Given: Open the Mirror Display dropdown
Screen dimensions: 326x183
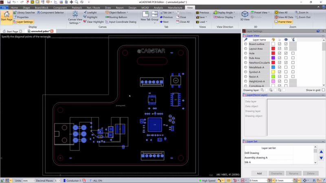Looking at the screenshot, I should [x=225, y=17].
